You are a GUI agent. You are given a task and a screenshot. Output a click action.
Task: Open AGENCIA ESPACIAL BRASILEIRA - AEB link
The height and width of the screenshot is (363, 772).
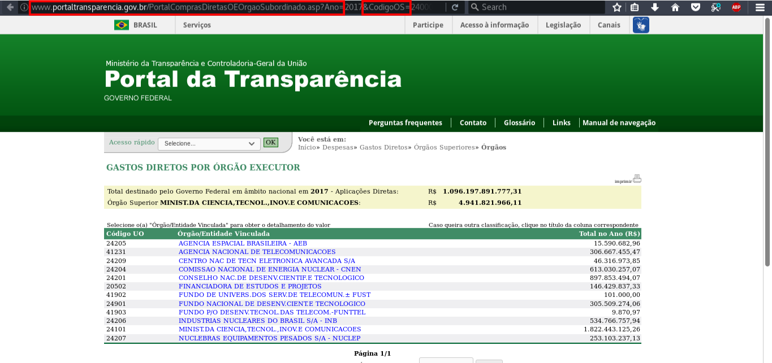tap(243, 243)
